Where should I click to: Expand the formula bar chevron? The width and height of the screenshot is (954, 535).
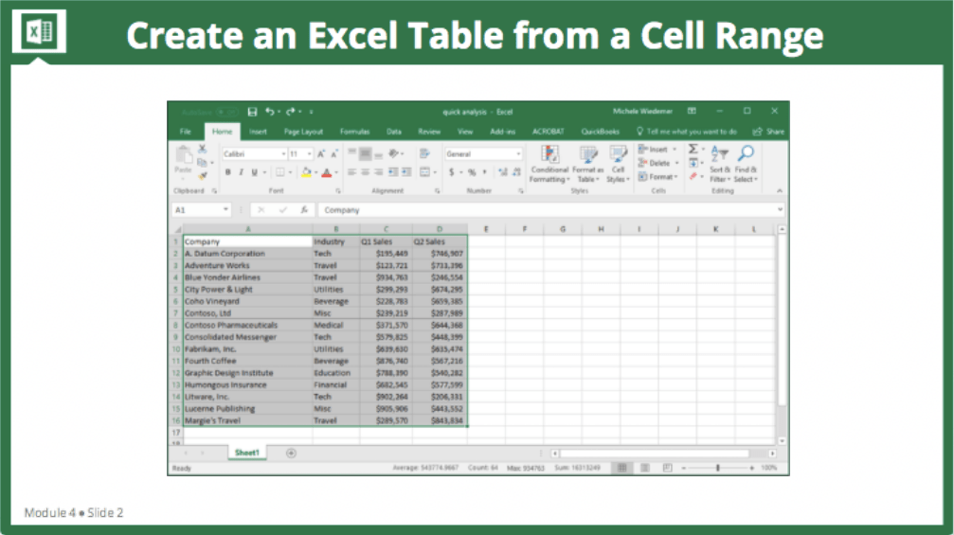click(780, 210)
